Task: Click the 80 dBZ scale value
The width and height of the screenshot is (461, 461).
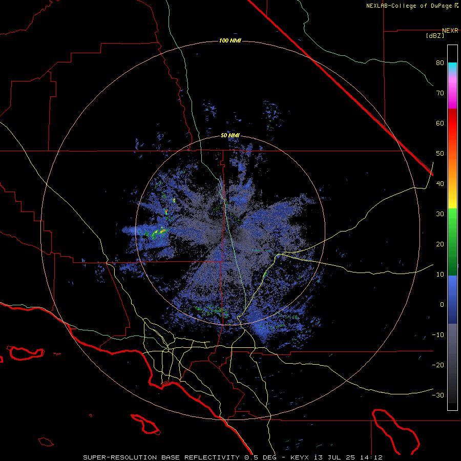Action: click(440, 63)
